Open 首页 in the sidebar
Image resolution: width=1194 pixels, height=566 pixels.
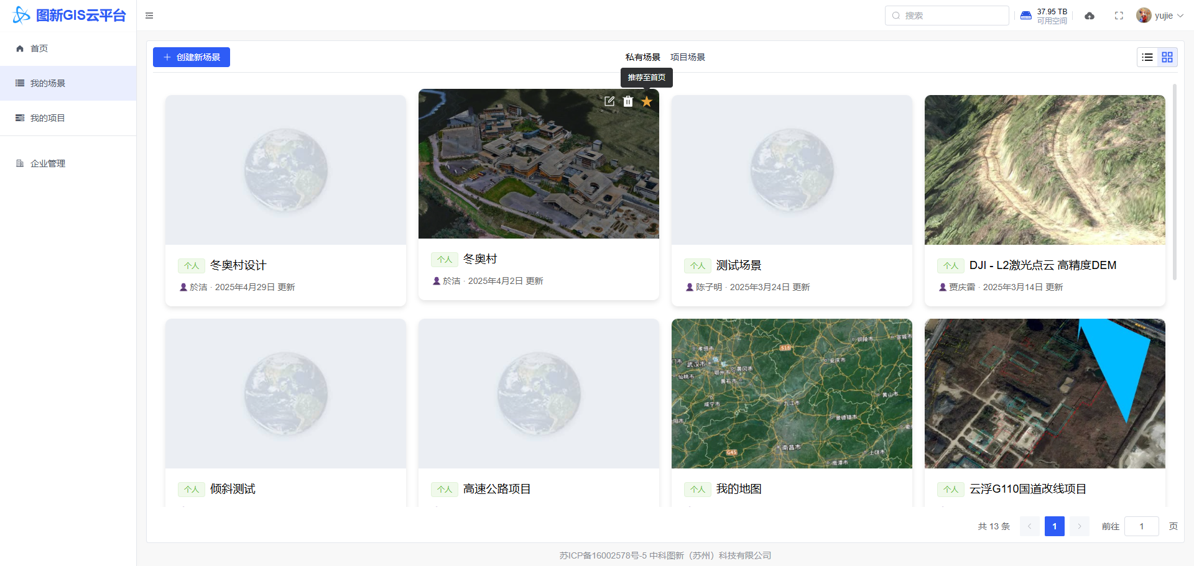point(68,48)
